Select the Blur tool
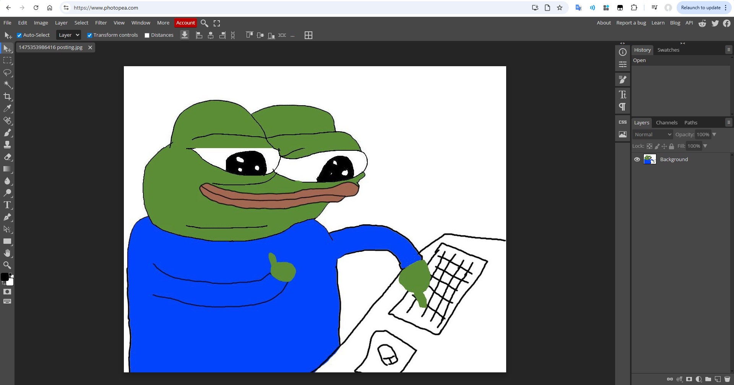734x385 pixels. point(7,181)
